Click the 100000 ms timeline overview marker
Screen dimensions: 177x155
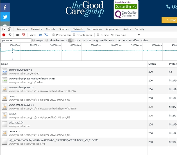click(15, 45)
